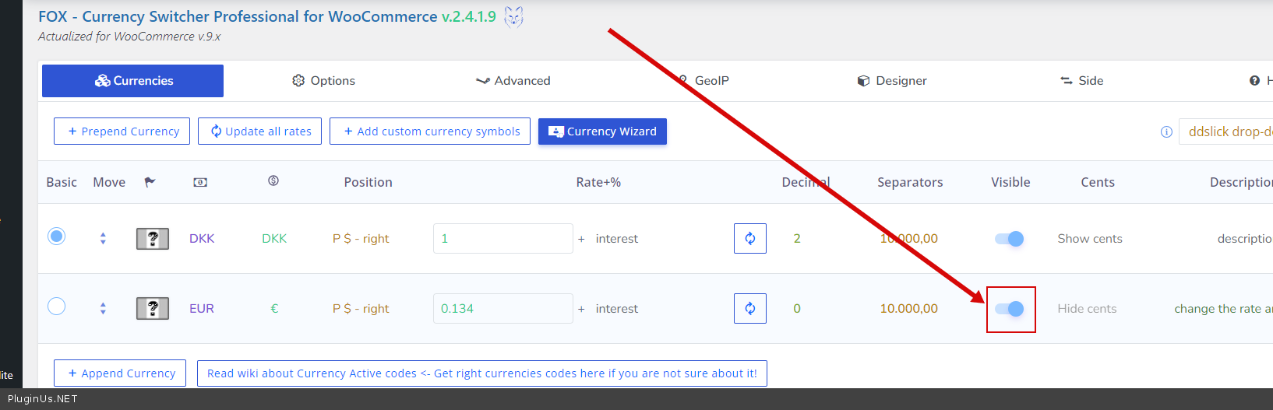The image size is (1273, 410).
Task: Select EUR as basic currency radio
Action: coord(56,306)
